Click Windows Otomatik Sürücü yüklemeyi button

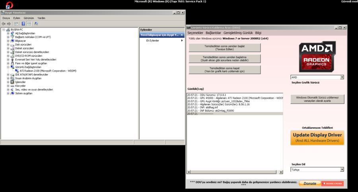[317, 99]
